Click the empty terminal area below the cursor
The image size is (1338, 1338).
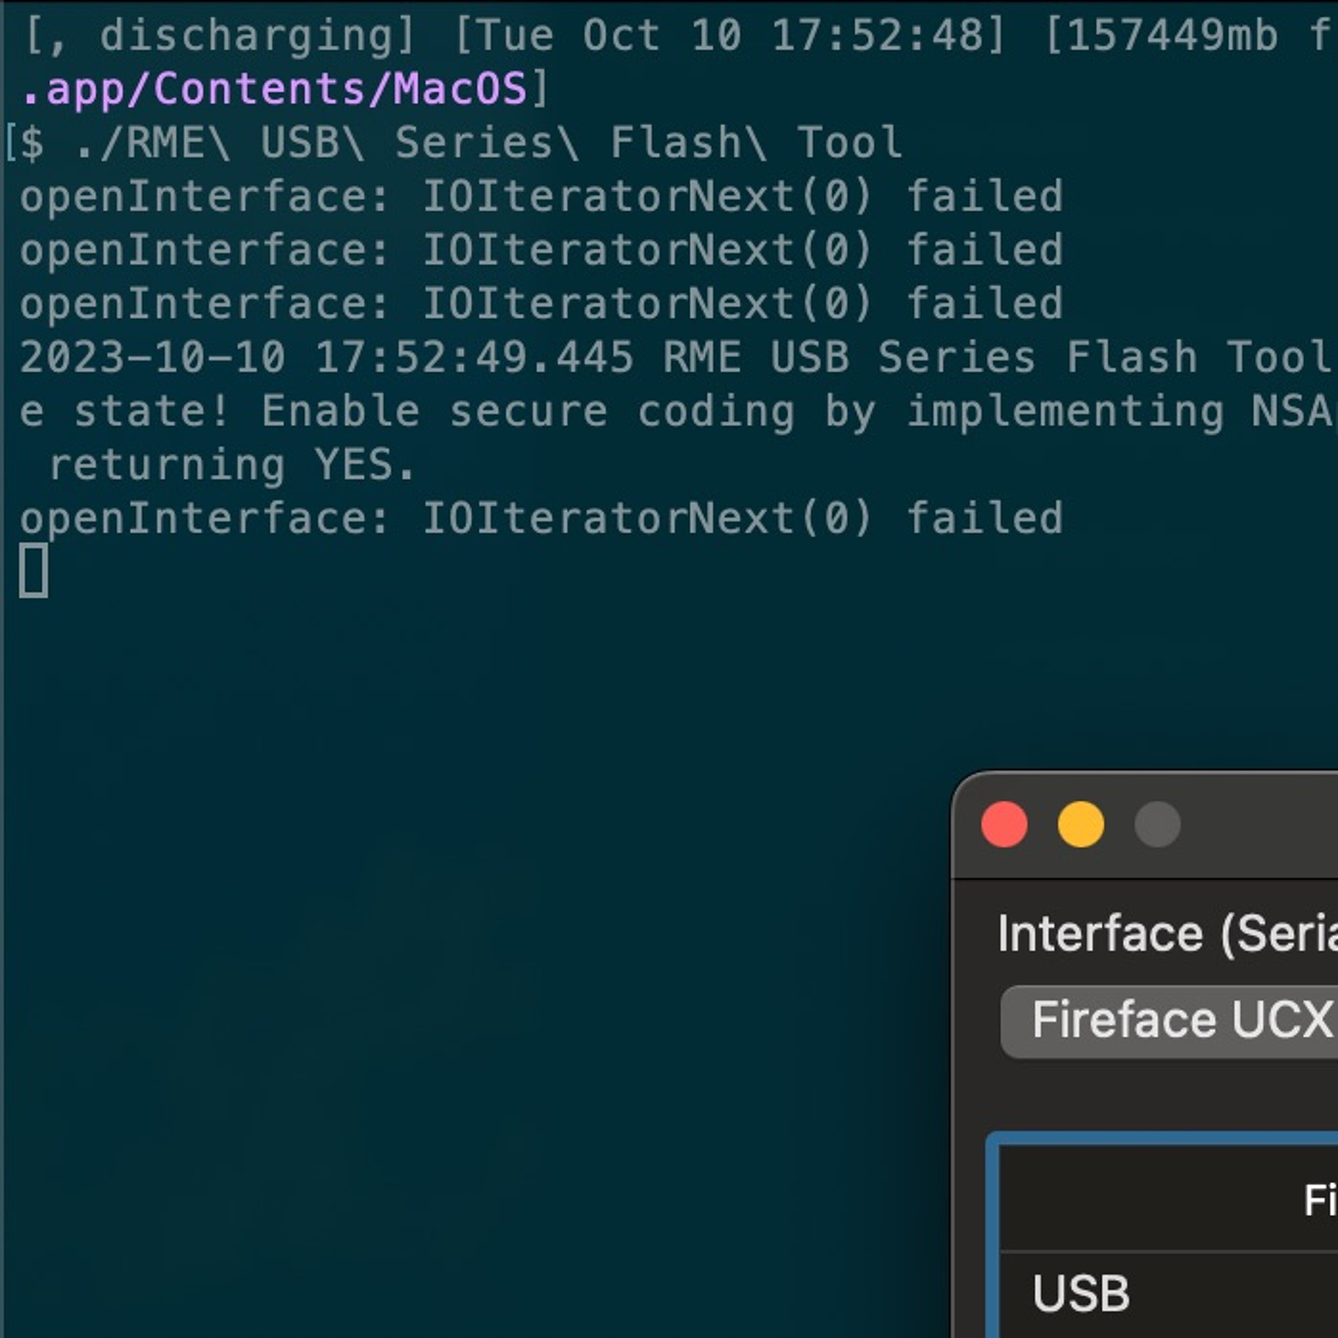point(416,900)
